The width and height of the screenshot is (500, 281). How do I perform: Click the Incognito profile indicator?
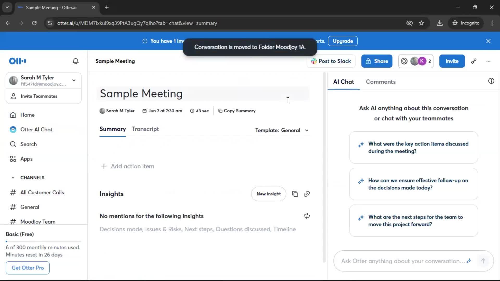[466, 23]
